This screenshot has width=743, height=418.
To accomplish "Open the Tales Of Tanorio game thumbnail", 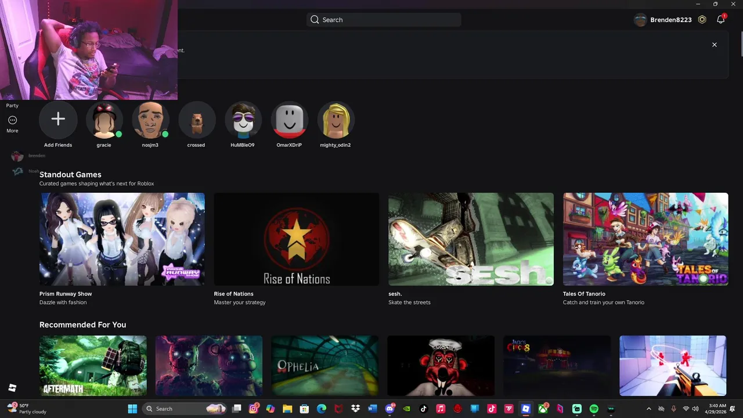I will [645, 239].
